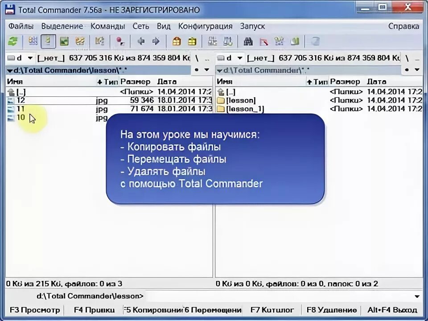Select file 12 jpg in left panel

pos(109,100)
